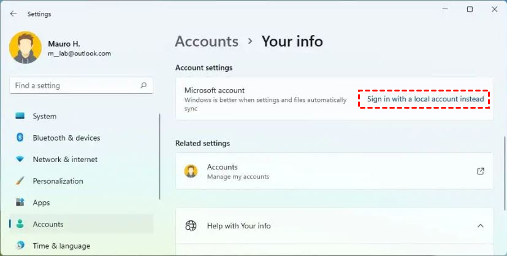Click Accounts in the breadcrumb
The image size is (507, 256).
point(207,41)
